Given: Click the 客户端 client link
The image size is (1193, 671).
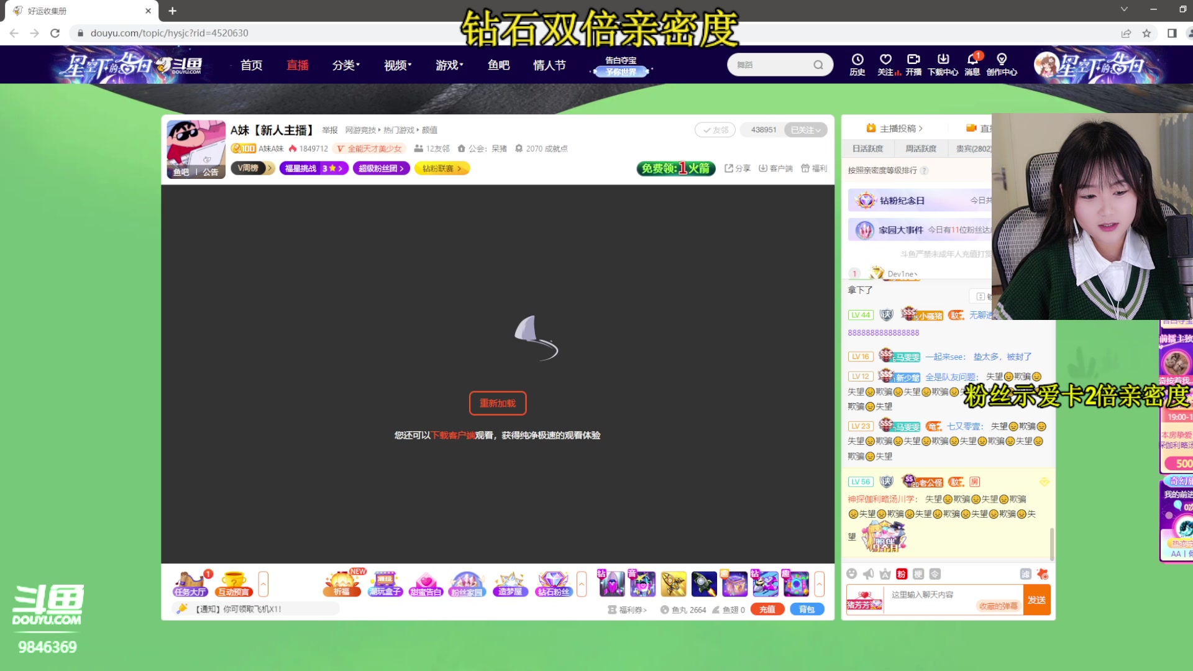Looking at the screenshot, I should 775,168.
